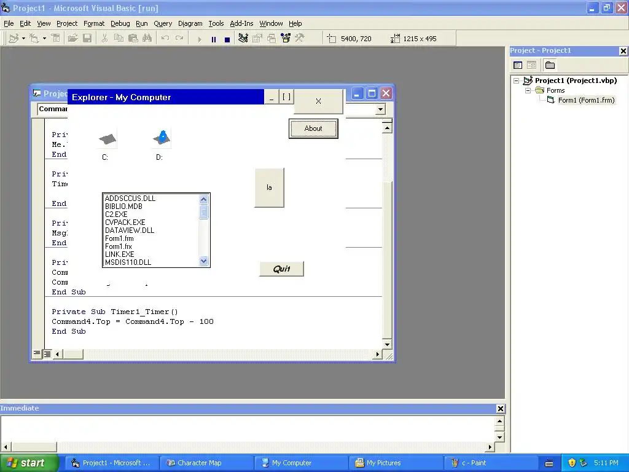
Task: Open the Add-Ins menu
Action: pos(241,23)
